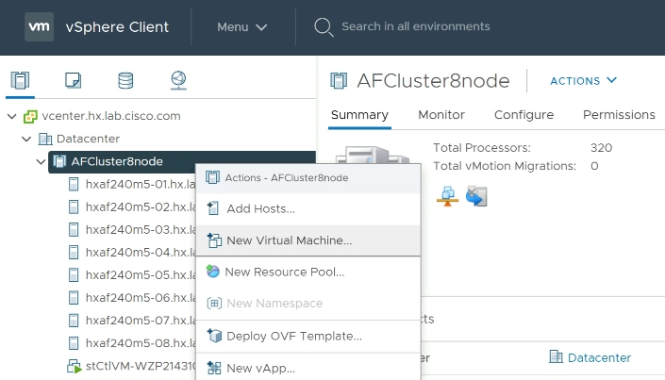Click host icon for hxaf240m5-05
The width and height of the screenshot is (665, 380).
click(x=74, y=274)
